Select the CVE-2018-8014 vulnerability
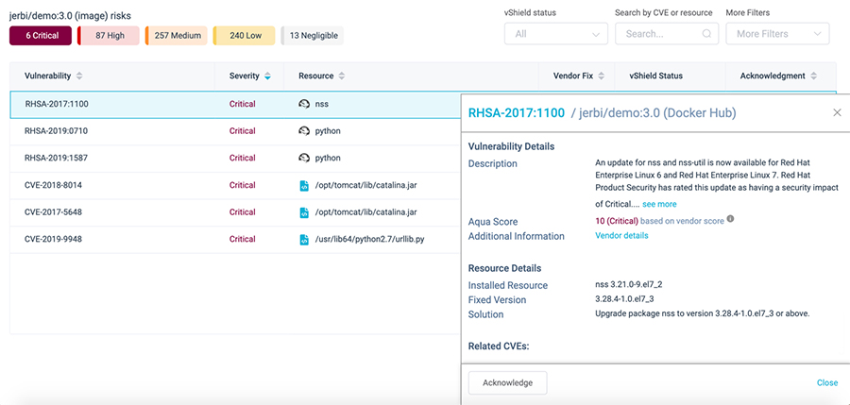 coord(53,185)
